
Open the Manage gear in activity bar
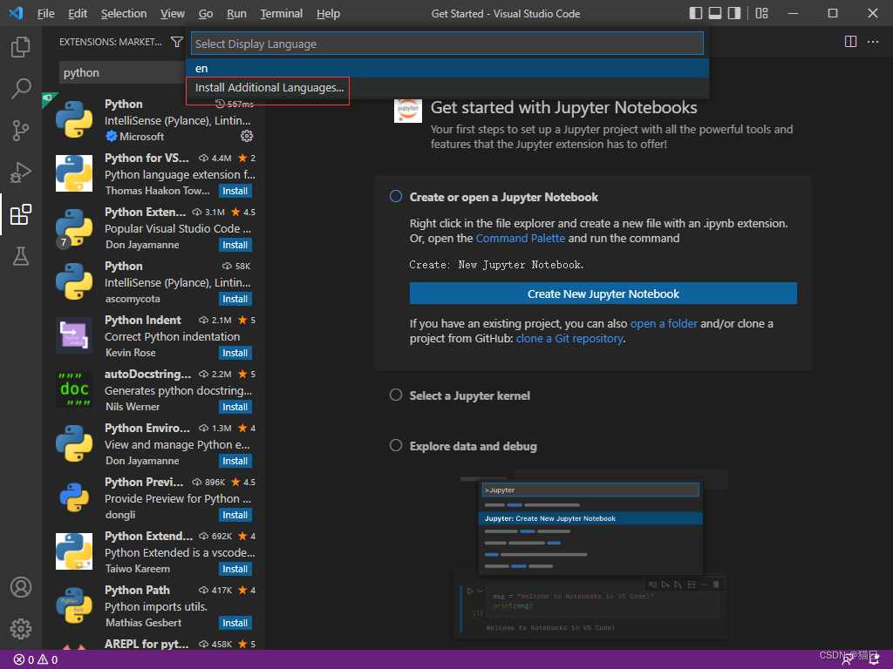[21, 629]
